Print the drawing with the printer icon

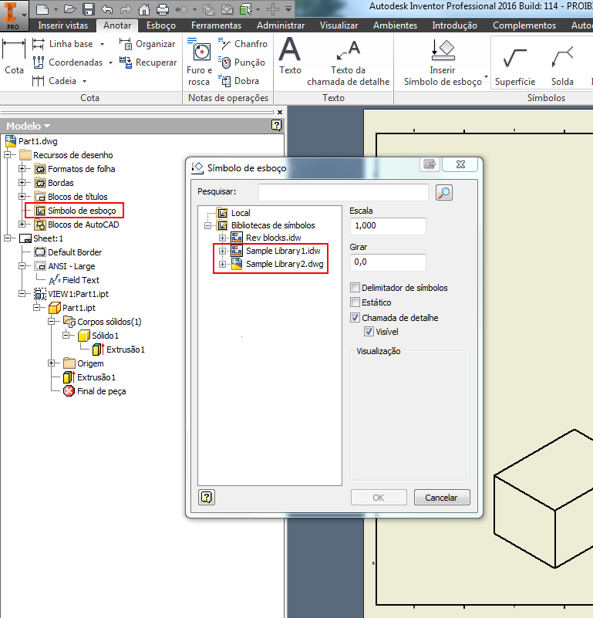(163, 8)
